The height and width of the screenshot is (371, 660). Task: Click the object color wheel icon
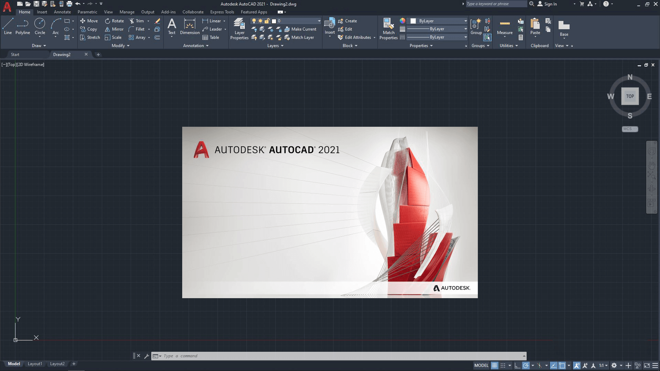(x=402, y=21)
